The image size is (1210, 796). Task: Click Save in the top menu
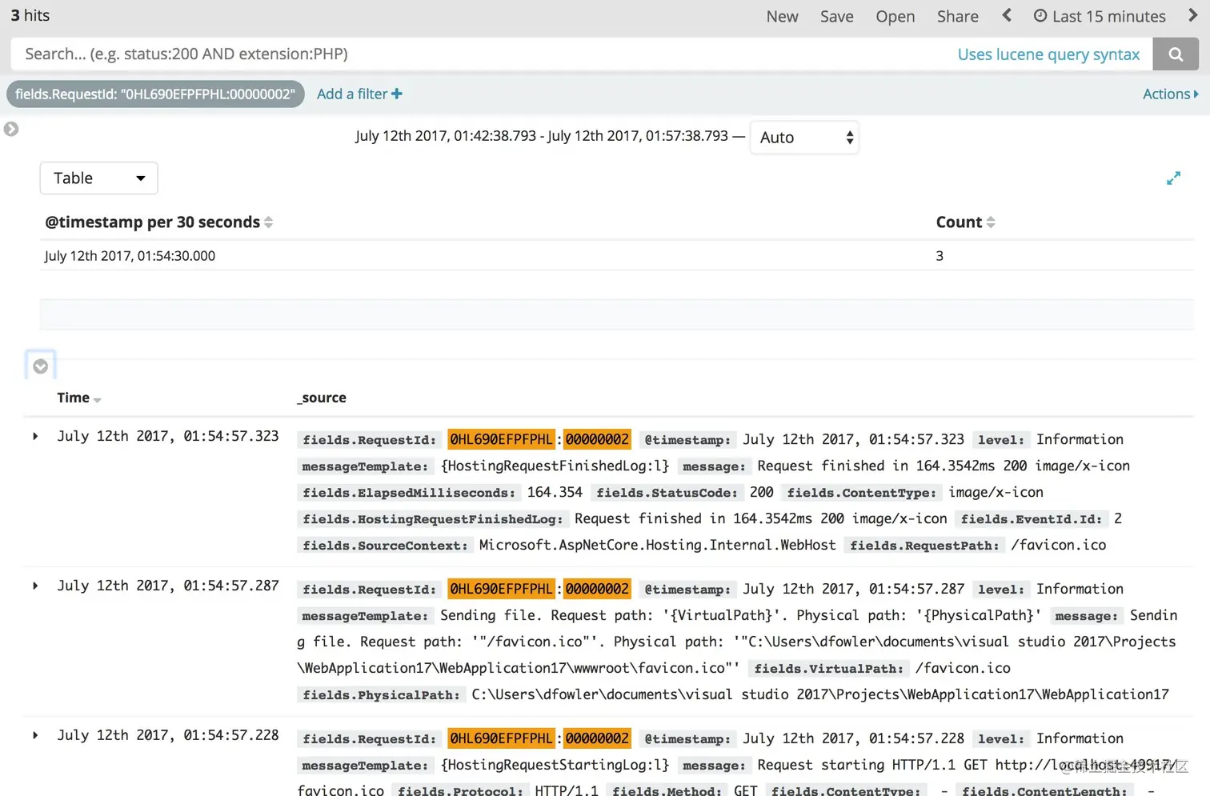[x=836, y=16]
